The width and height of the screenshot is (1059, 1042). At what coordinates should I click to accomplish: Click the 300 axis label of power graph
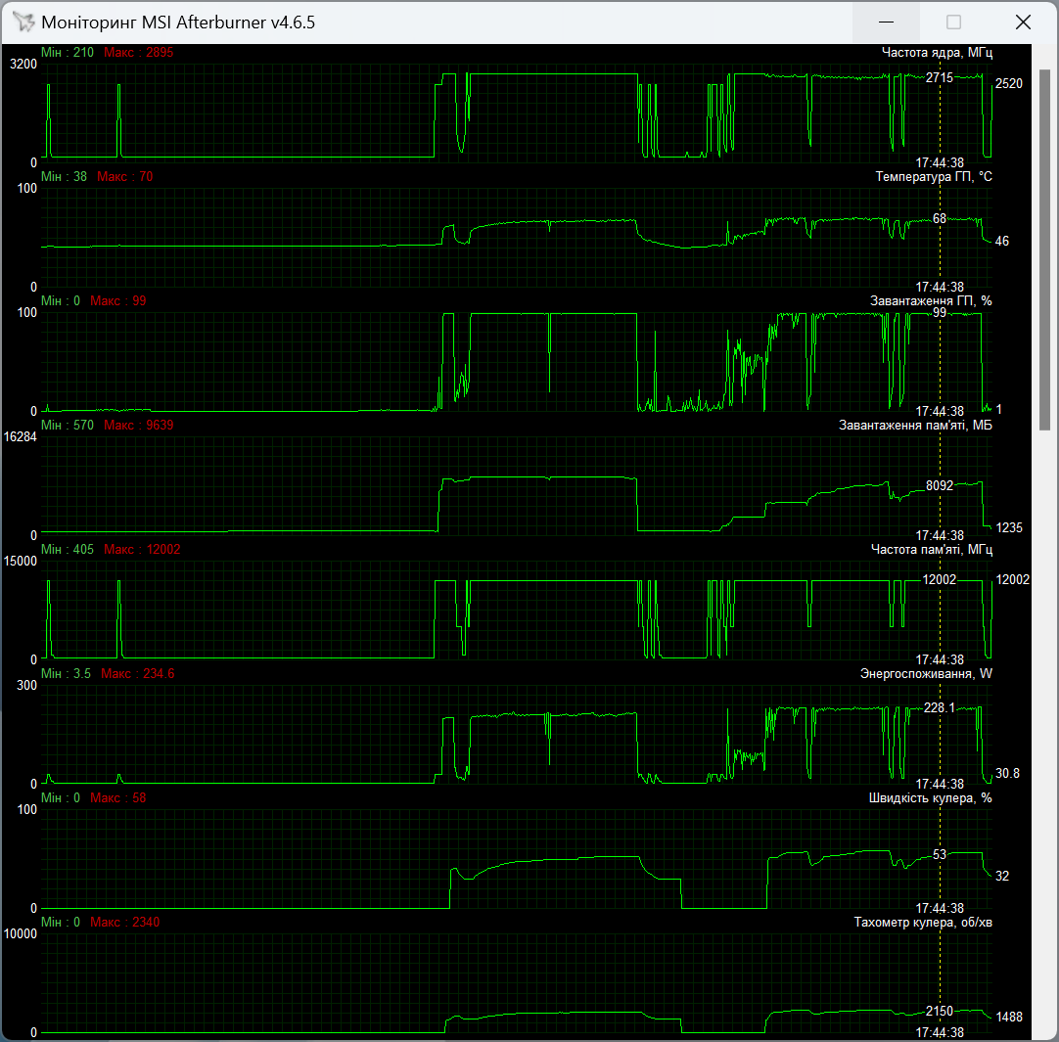pyautogui.click(x=27, y=686)
